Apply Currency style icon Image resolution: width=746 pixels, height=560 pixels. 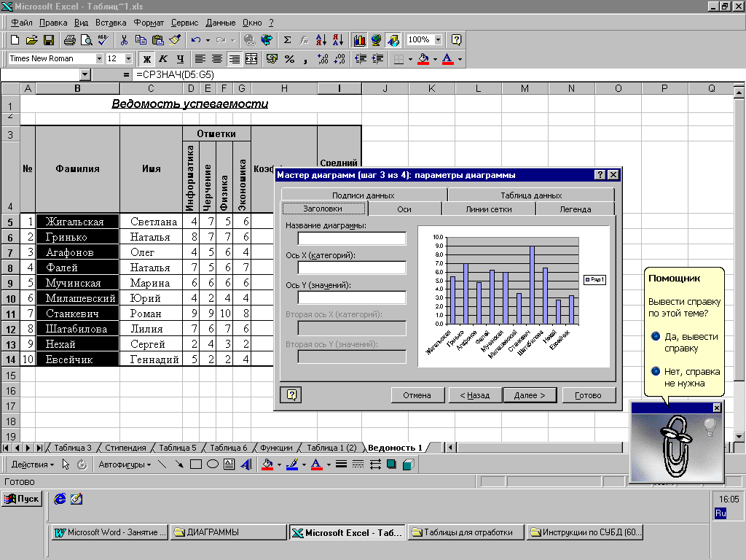(272, 59)
